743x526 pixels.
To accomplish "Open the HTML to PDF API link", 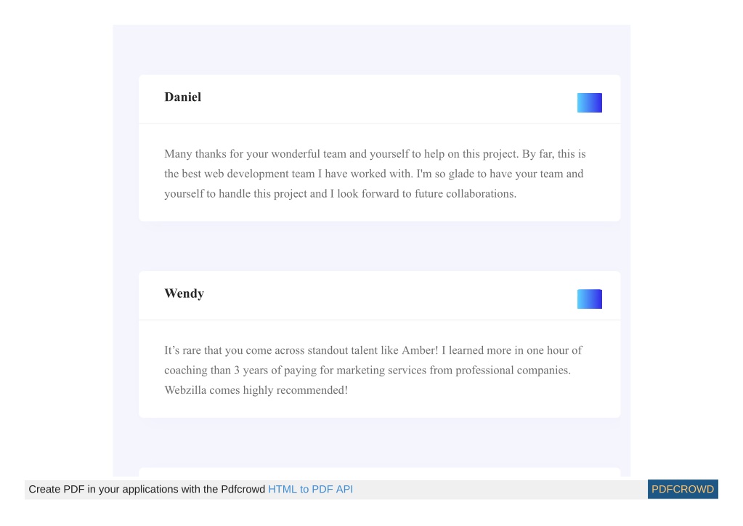I will pos(310,489).
